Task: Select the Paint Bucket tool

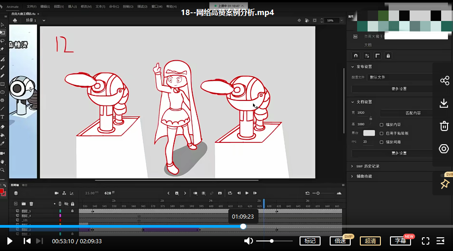Action: [x=3, y=135]
